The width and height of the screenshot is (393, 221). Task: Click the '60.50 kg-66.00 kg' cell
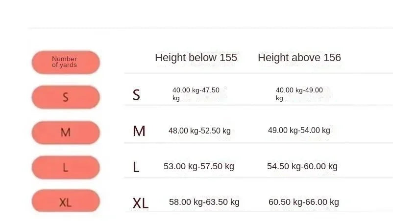(304, 202)
